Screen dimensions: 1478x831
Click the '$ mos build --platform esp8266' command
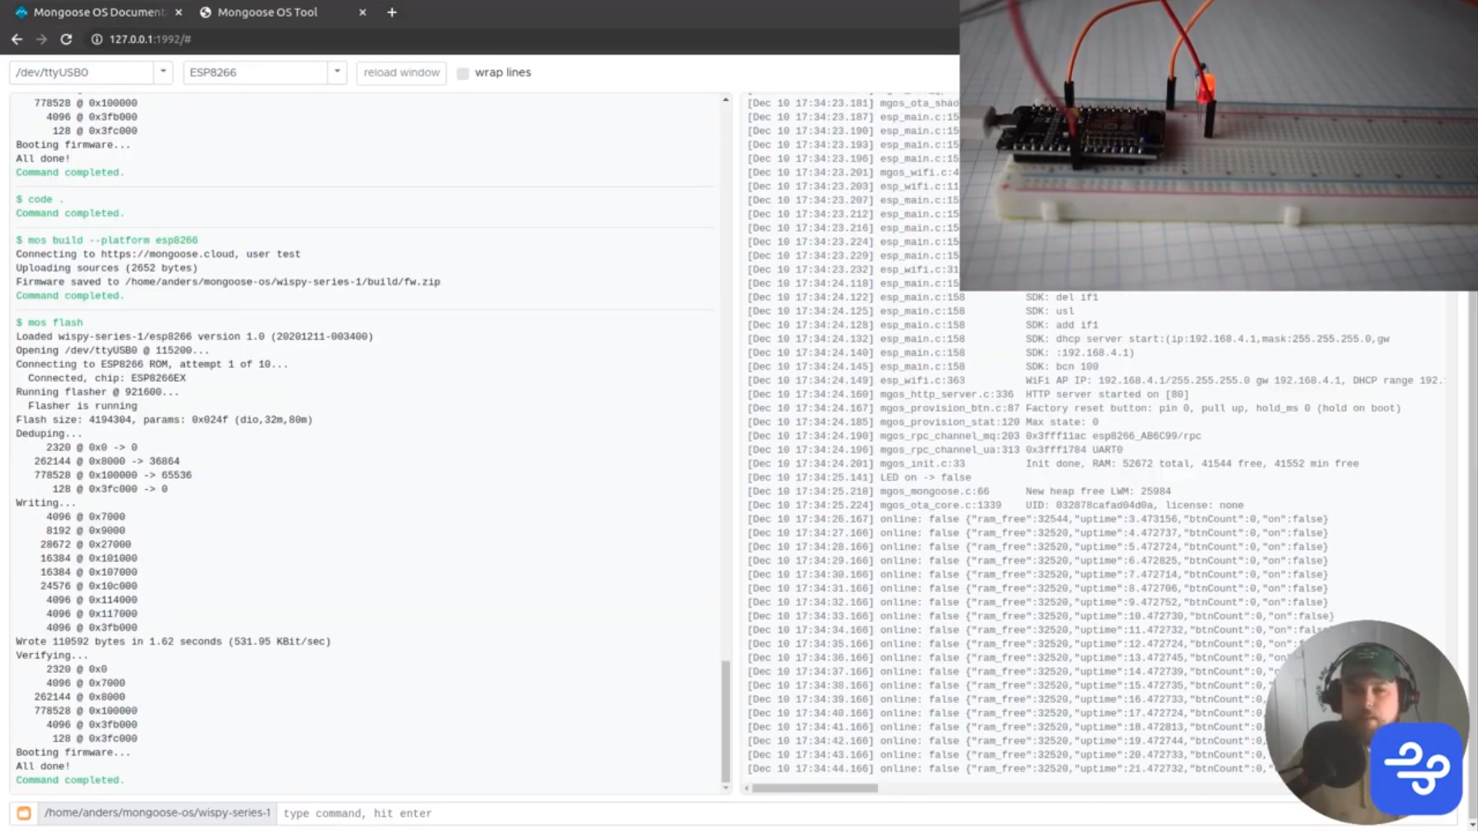click(x=107, y=240)
